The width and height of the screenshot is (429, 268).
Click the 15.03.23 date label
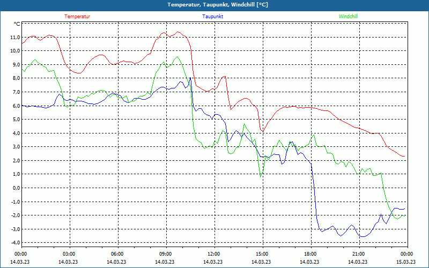coord(406,262)
